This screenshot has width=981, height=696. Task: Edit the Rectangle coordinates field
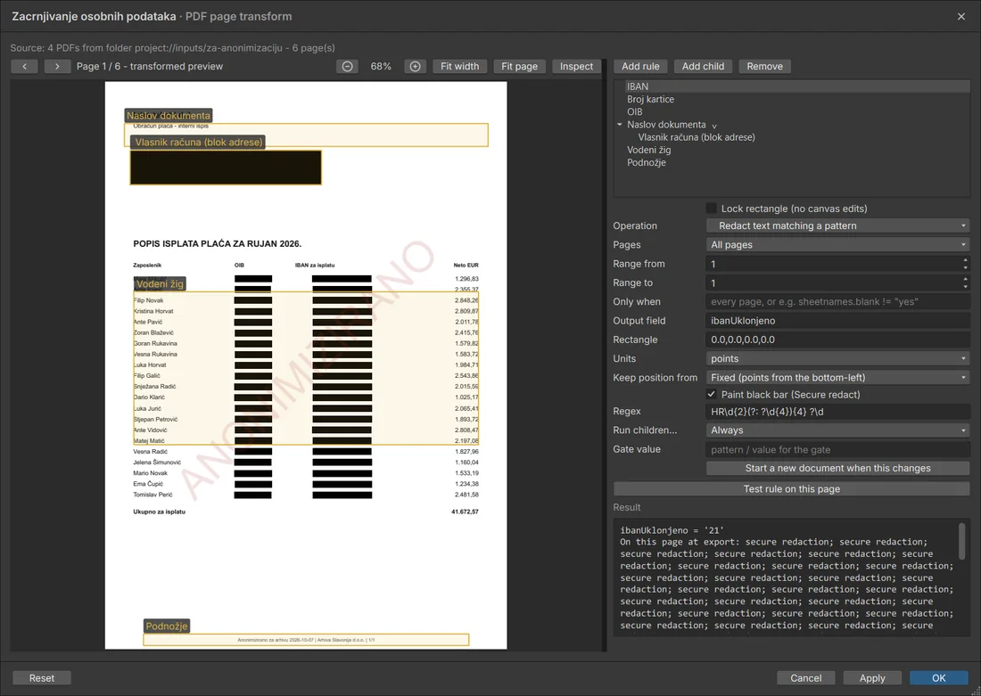(x=837, y=340)
